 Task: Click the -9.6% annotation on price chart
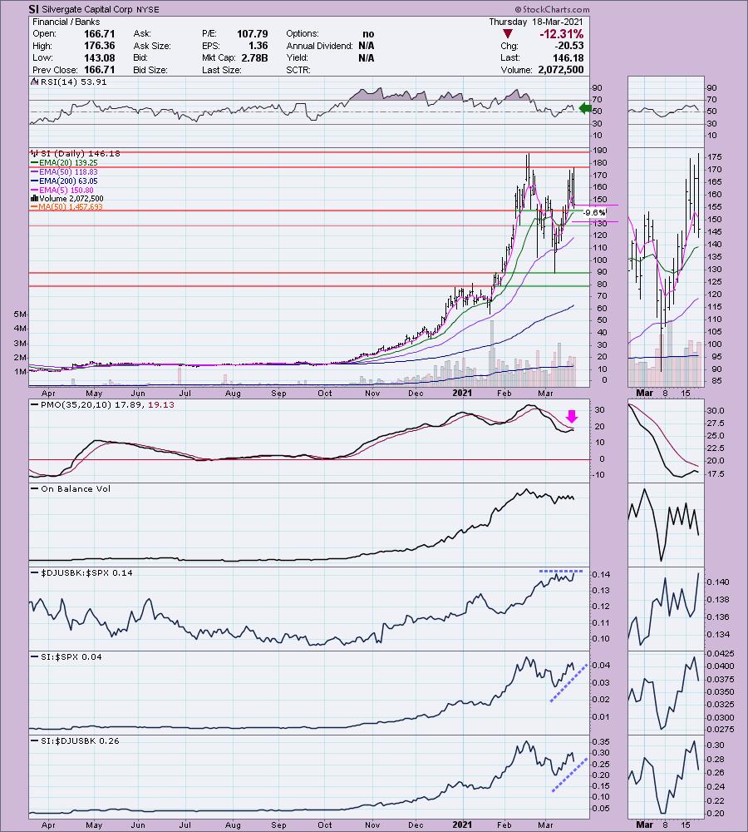click(594, 213)
